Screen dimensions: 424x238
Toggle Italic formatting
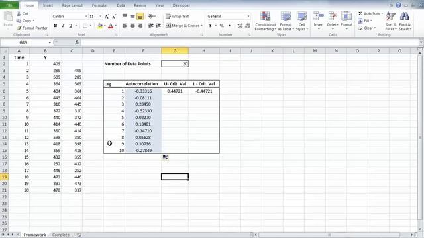click(63, 26)
